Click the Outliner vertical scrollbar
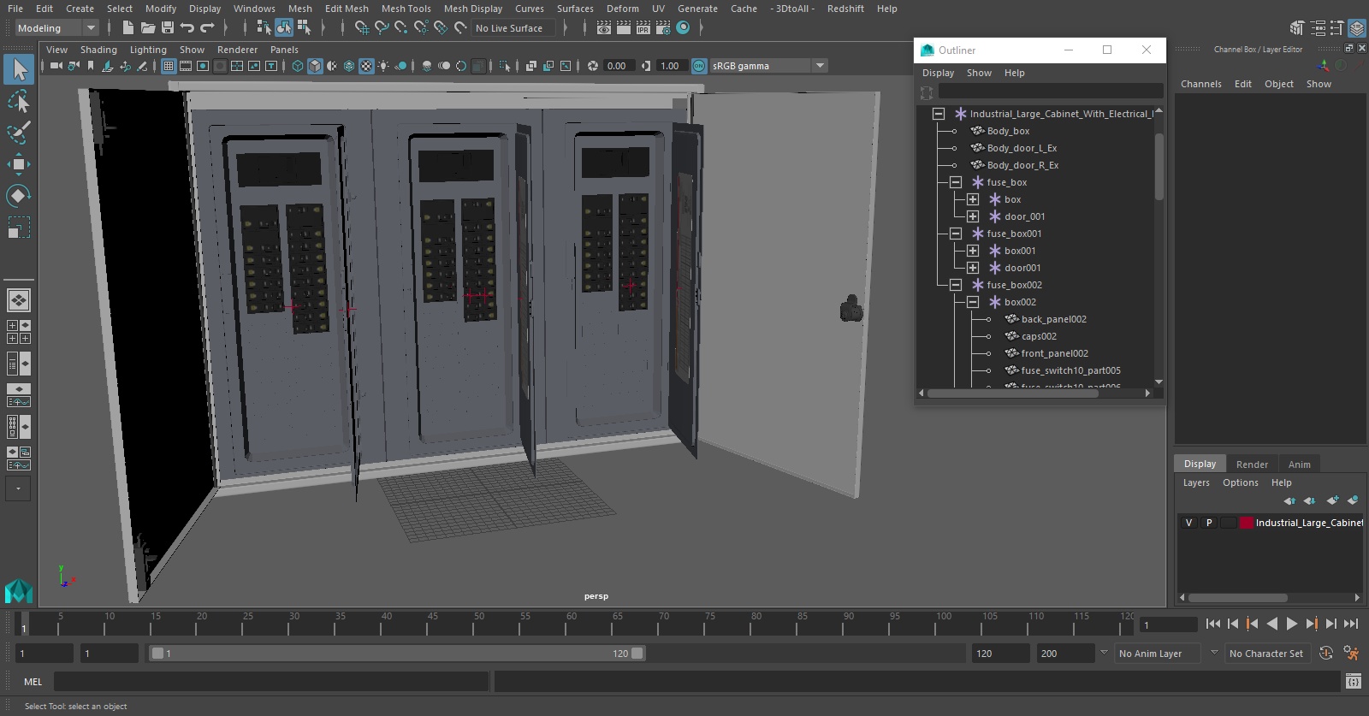This screenshot has height=716, width=1369. [1159, 167]
